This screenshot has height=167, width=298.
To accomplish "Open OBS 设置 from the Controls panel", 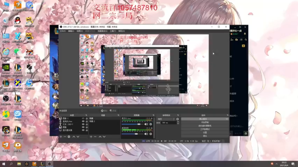I will click(x=205, y=132).
